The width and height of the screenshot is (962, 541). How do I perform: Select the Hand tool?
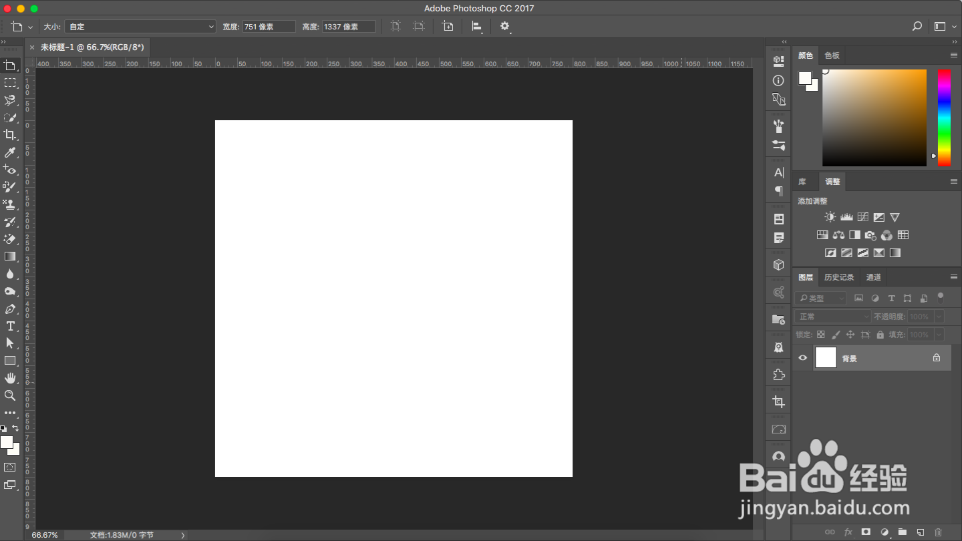[10, 378]
